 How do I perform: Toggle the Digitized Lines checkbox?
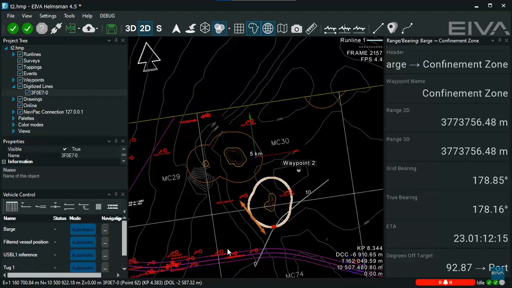click(x=20, y=86)
